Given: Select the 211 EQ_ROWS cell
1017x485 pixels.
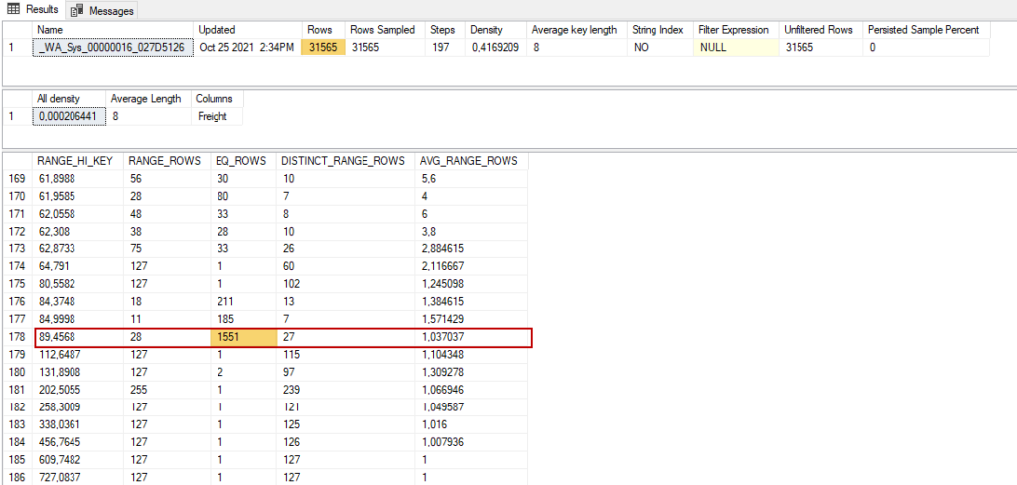Looking at the screenshot, I should (244, 302).
